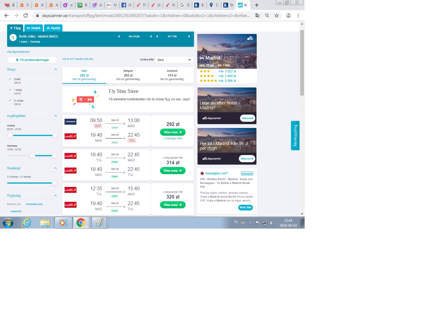Open Chrome zoom magnifier icon

[267, 15]
